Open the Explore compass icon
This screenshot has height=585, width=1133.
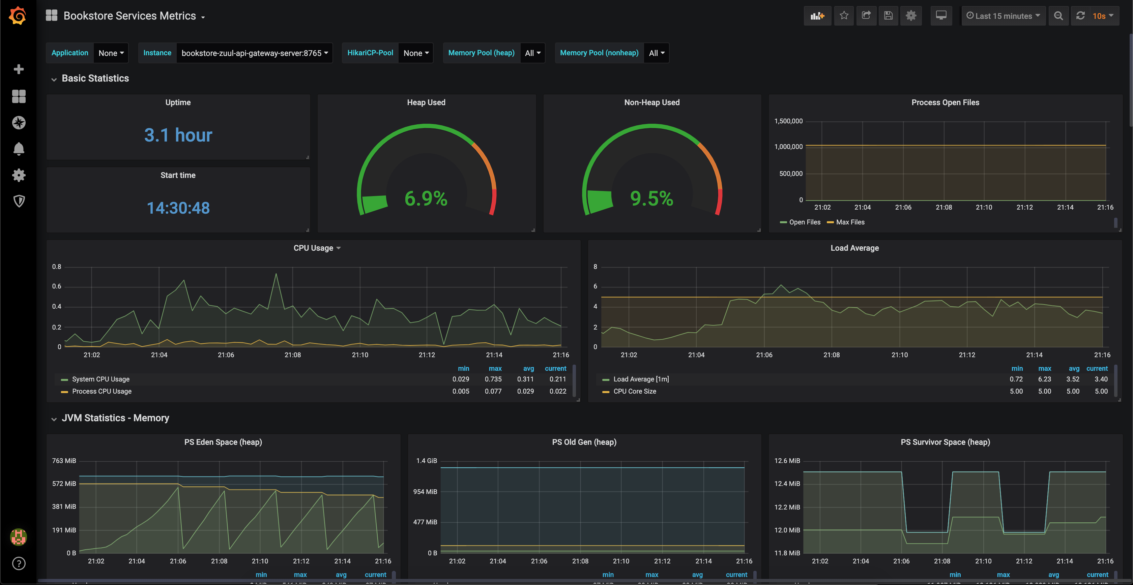(x=19, y=123)
